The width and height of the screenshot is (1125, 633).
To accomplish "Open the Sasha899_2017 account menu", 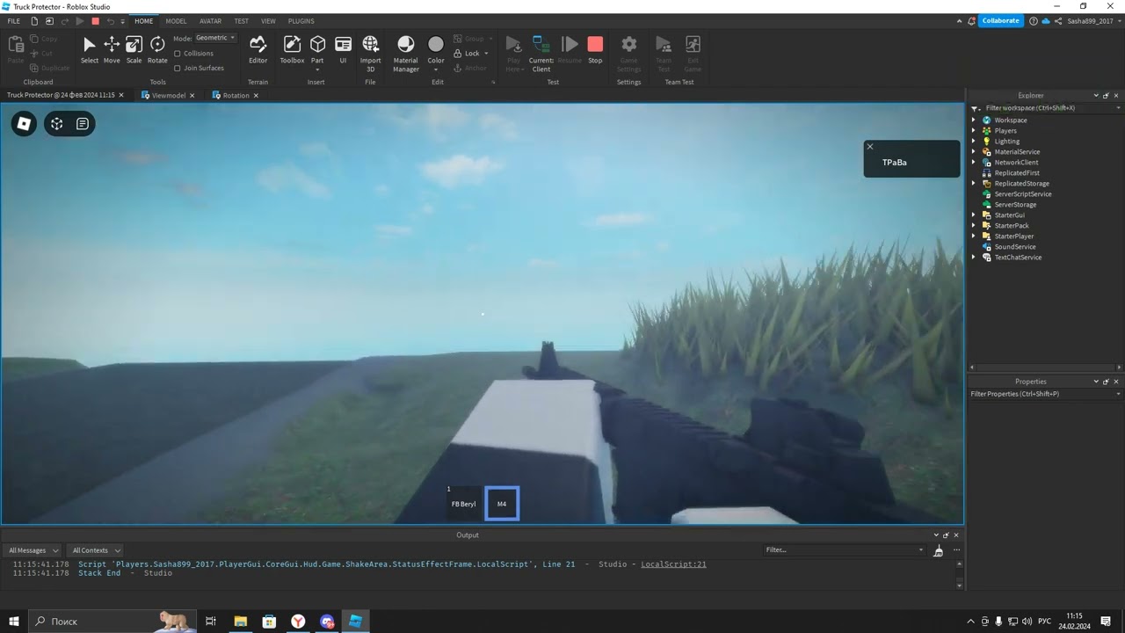I will (x=1090, y=21).
